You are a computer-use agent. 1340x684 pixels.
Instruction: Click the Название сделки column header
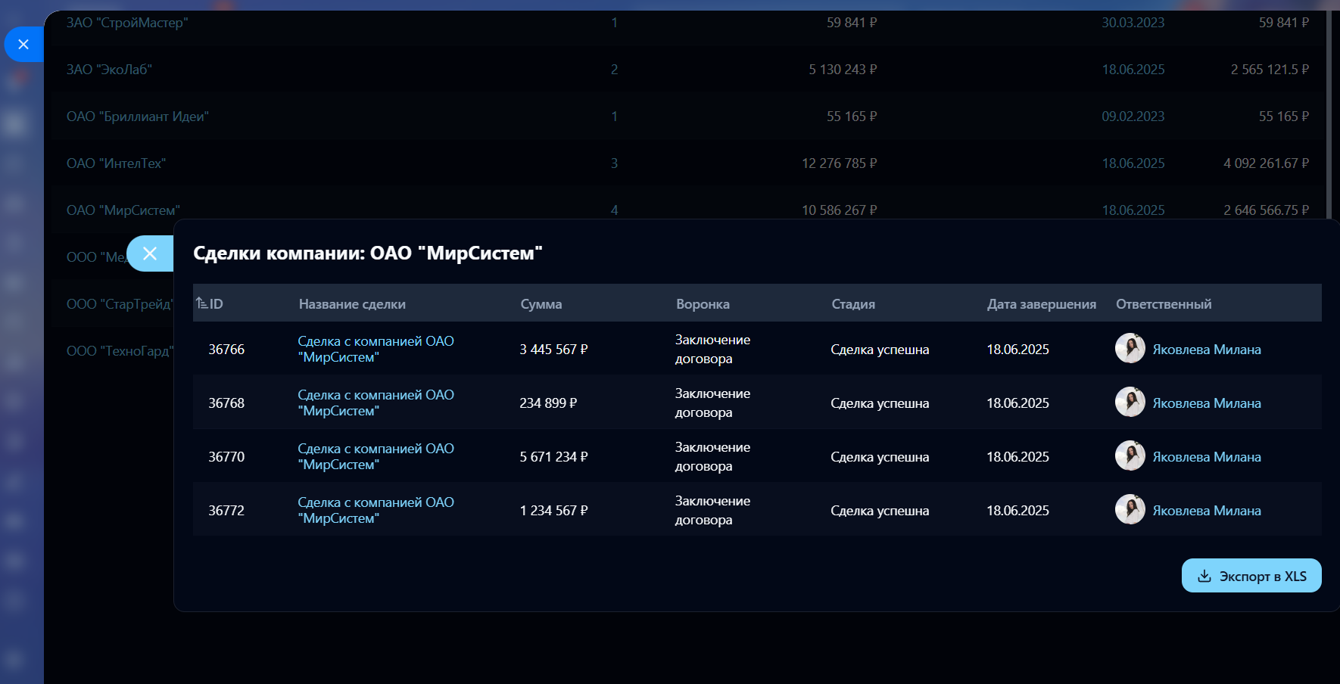pyautogui.click(x=352, y=304)
